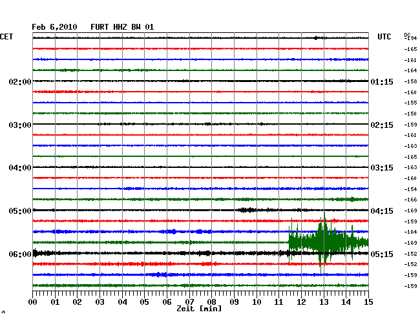Click the DC offset value "-194"
The width and height of the screenshot is (420, 319).
point(410,38)
